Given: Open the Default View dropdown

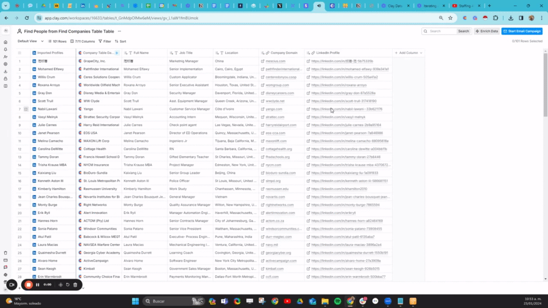Looking at the screenshot, I should point(31,41).
